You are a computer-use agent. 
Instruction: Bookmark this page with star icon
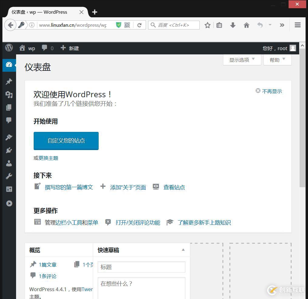[208, 25]
